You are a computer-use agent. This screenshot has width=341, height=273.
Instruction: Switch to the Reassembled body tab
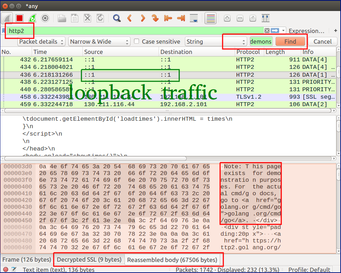pyautogui.click(x=173, y=260)
